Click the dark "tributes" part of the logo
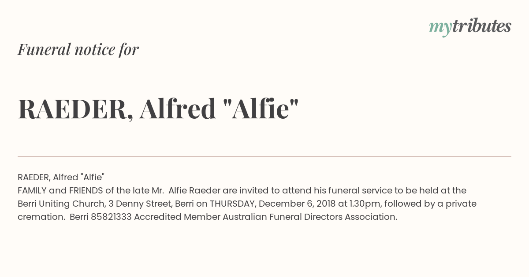The height and width of the screenshot is (277, 529). pos(481,26)
